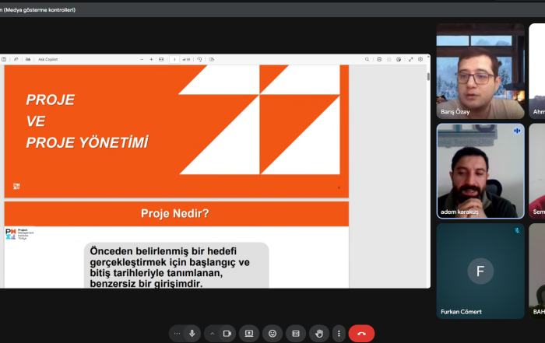Mute the microphone in the call bar
This screenshot has height=343, width=545.
(x=192, y=334)
